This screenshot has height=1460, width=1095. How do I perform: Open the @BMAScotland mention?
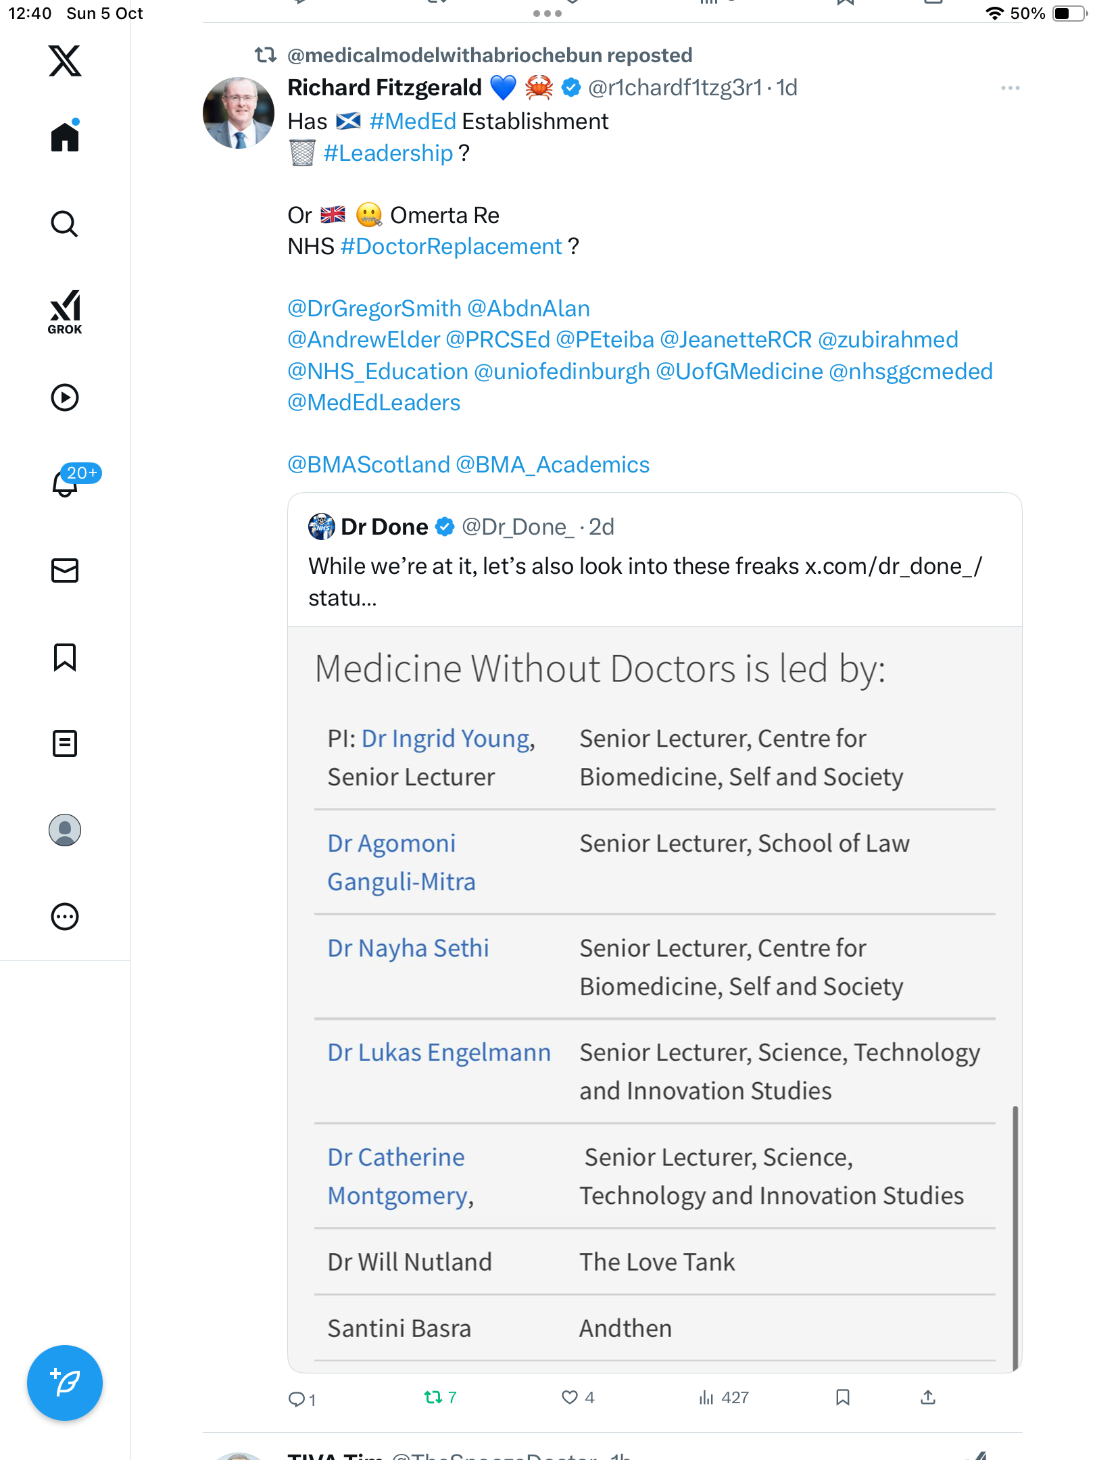[368, 465]
